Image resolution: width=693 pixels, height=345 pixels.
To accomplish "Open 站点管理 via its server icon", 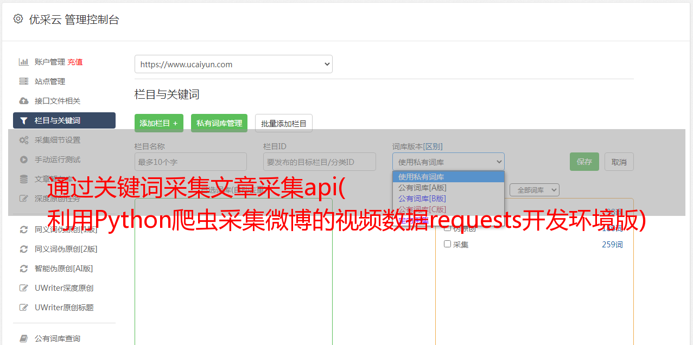I will 23,81.
